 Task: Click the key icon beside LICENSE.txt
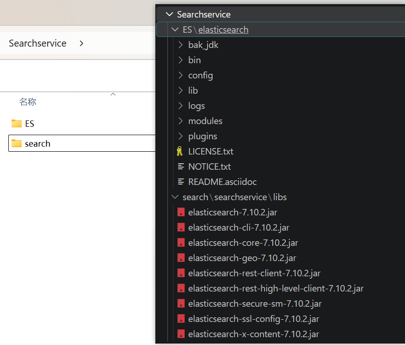pyautogui.click(x=179, y=151)
